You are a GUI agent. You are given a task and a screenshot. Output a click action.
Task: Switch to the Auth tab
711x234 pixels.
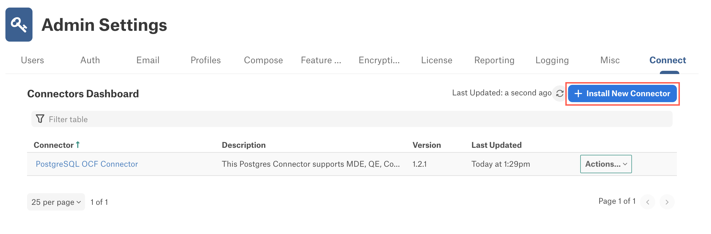pos(90,60)
